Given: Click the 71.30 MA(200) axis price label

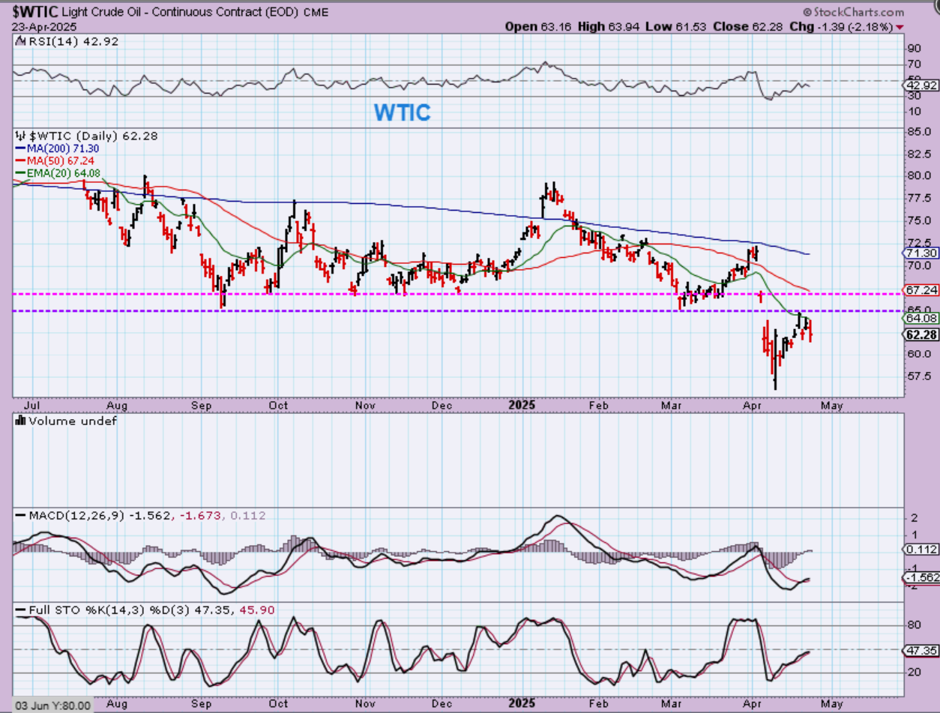Looking at the screenshot, I should (918, 254).
